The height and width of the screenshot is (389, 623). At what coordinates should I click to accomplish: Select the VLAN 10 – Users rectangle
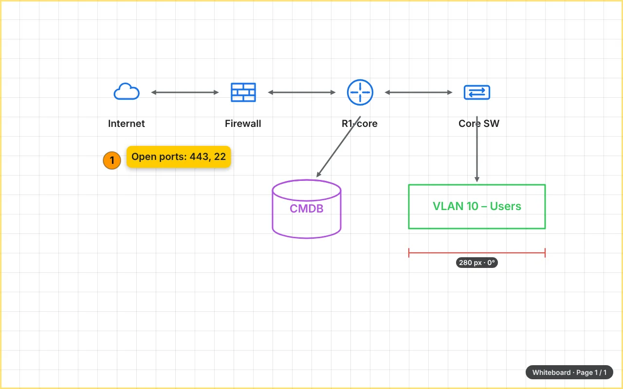477,206
